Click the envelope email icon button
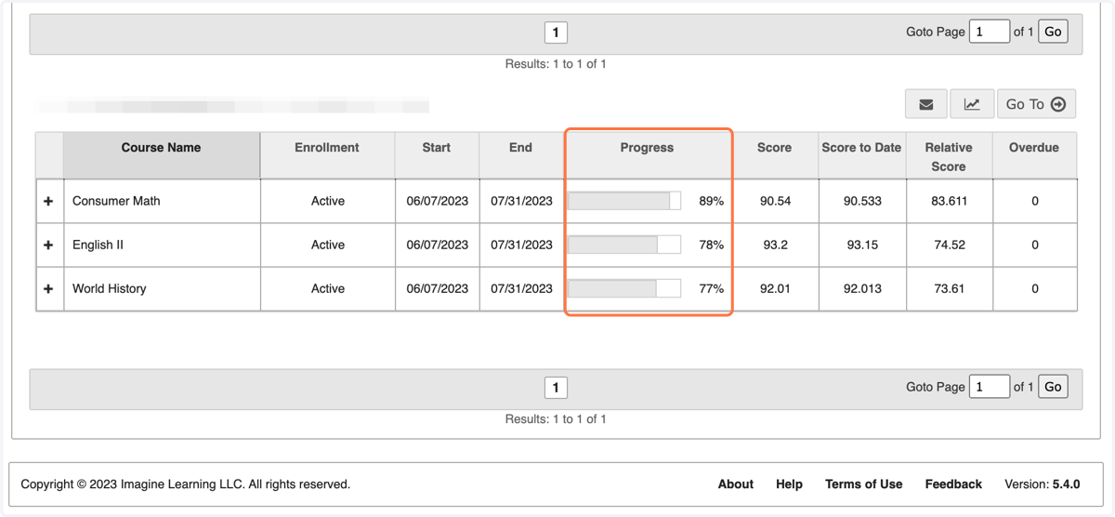The height and width of the screenshot is (517, 1115). pos(926,104)
